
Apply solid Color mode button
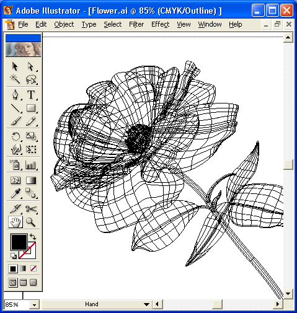pyautogui.click(x=13, y=268)
